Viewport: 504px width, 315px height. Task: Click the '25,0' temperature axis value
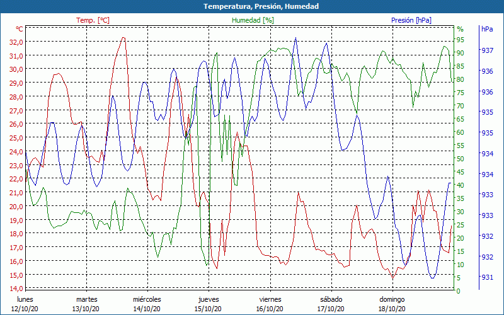click(x=17, y=138)
